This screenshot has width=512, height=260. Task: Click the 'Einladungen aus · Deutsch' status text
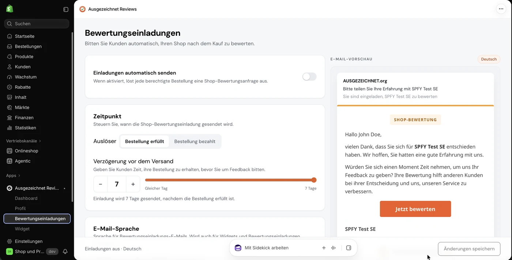click(x=113, y=249)
